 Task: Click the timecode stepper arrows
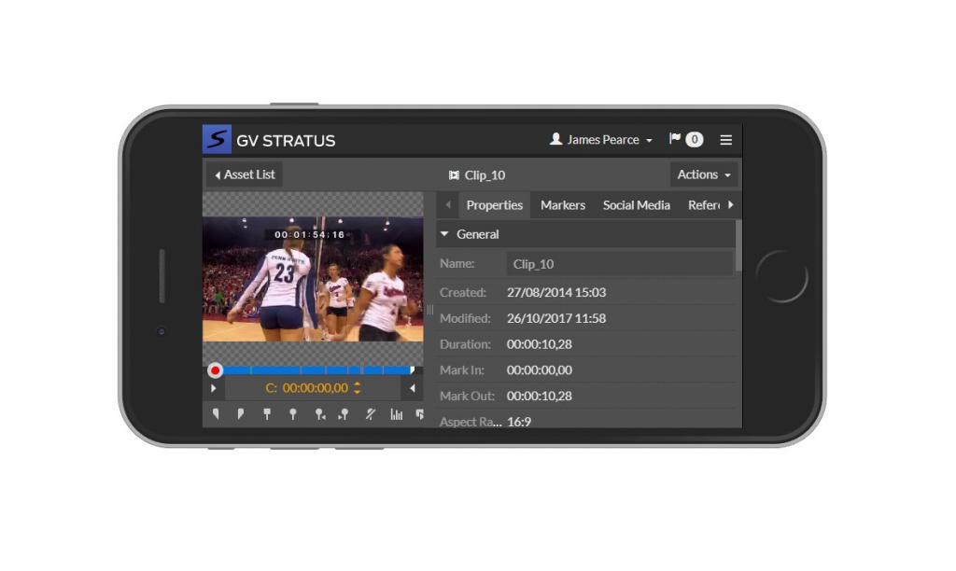click(358, 387)
